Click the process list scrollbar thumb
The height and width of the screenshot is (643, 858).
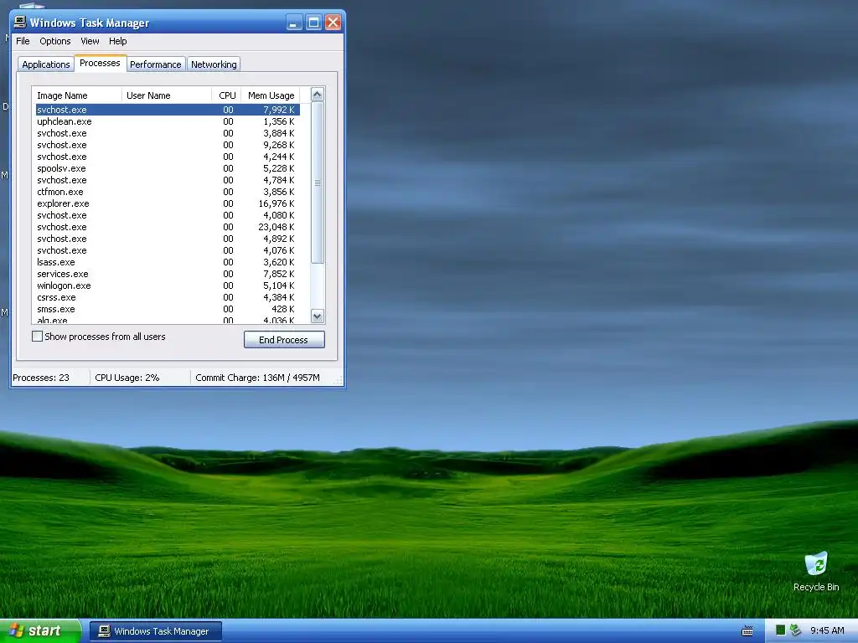click(318, 183)
